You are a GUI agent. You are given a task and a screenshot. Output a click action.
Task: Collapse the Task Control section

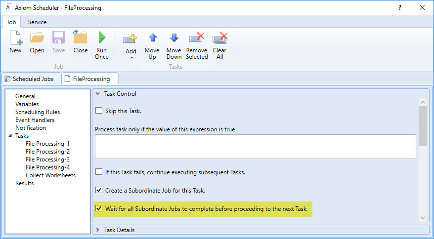coord(97,94)
